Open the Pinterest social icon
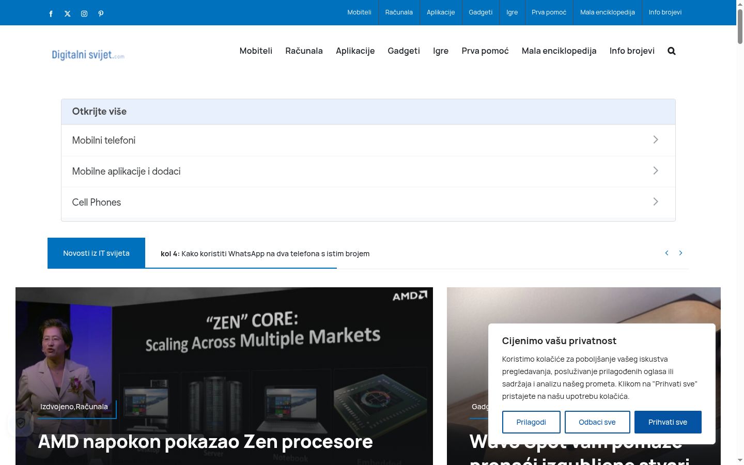The image size is (744, 465). [x=101, y=14]
